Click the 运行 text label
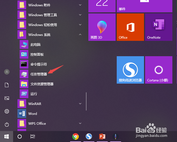Screen dimensions: 177x142 click(x=34, y=94)
